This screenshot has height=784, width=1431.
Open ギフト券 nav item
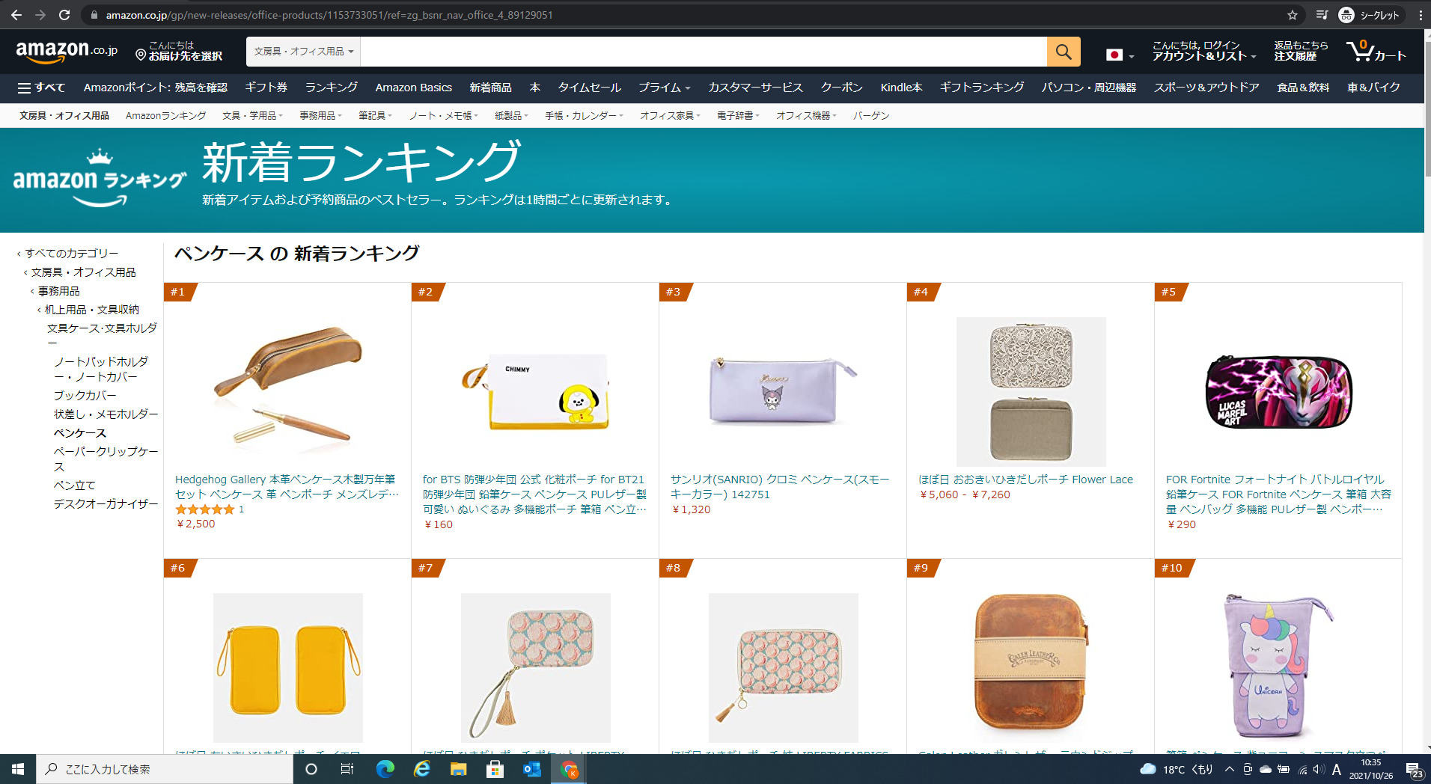(266, 88)
